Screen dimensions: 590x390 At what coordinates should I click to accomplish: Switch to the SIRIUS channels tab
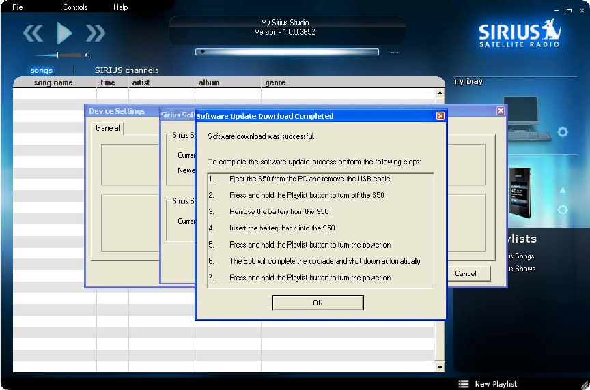126,70
